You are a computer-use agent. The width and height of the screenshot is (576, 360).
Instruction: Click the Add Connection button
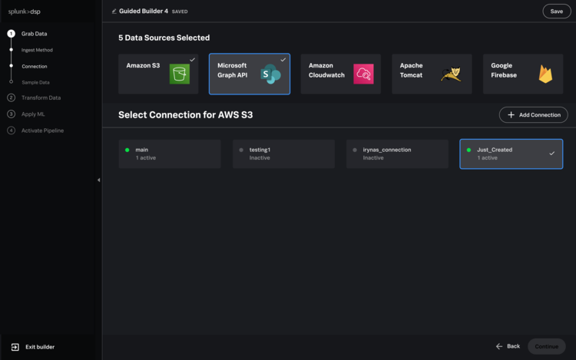534,115
